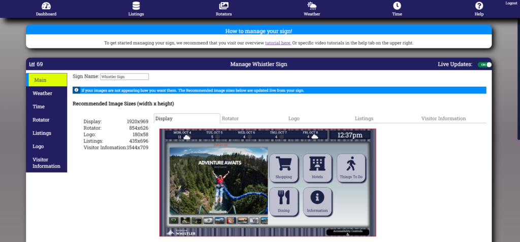Open Listings database icon in top bar
520x242 pixels.
click(136, 6)
